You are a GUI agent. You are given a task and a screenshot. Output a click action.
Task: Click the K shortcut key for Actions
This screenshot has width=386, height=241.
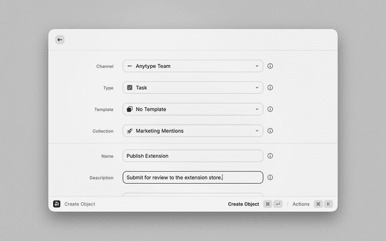click(329, 204)
